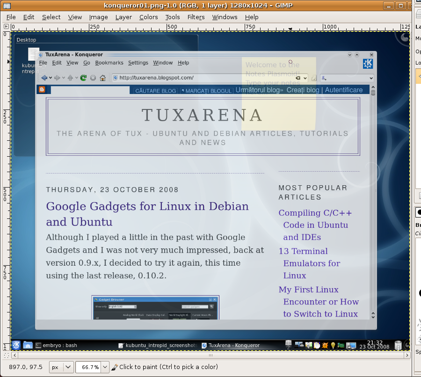The height and width of the screenshot is (377, 421).
Task: Open GIMP's Filters menu
Action: [196, 17]
